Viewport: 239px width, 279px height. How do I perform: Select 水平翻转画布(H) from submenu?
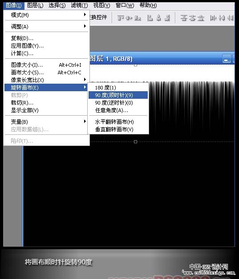pyautogui.click(x=118, y=122)
